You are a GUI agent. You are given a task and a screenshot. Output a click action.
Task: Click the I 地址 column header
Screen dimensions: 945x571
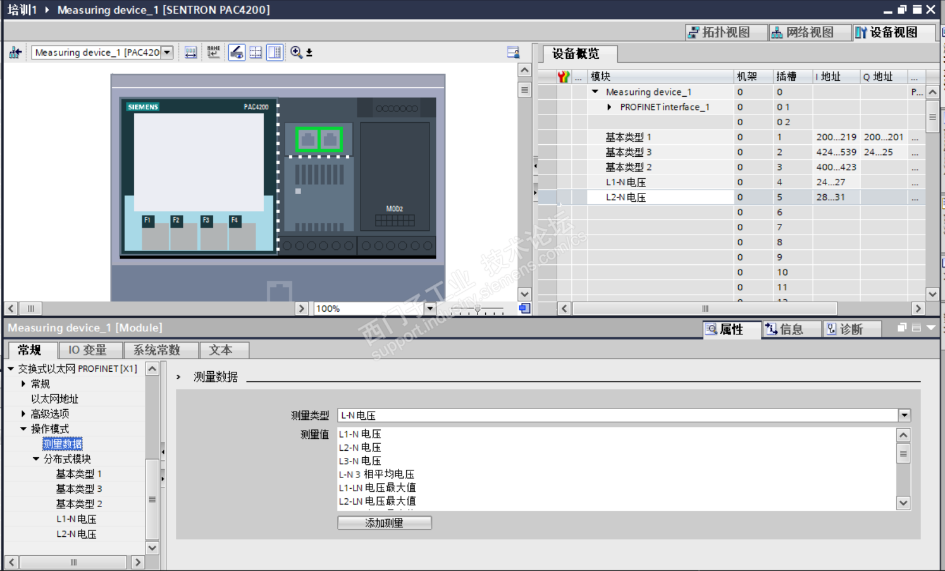pos(836,77)
